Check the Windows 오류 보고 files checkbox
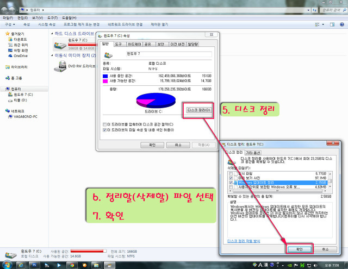The width and height of the screenshot is (348, 269). 231,187
